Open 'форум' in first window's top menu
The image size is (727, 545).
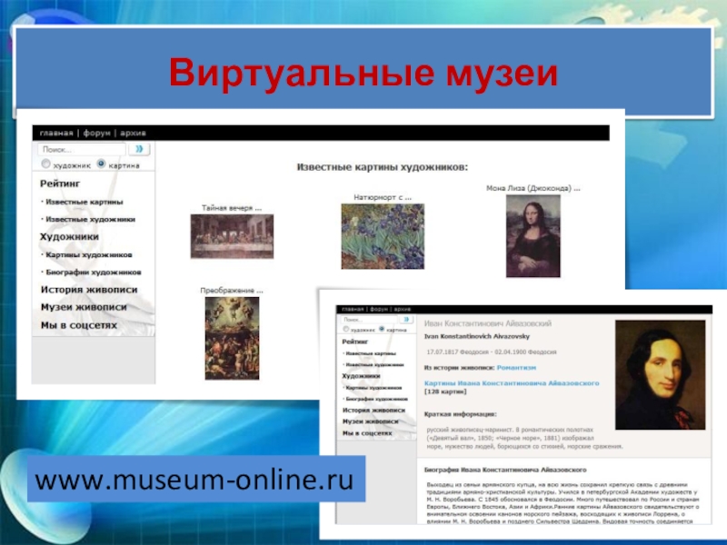coord(97,133)
